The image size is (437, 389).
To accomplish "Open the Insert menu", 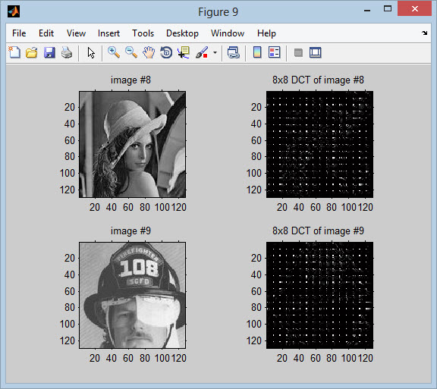I will point(108,33).
